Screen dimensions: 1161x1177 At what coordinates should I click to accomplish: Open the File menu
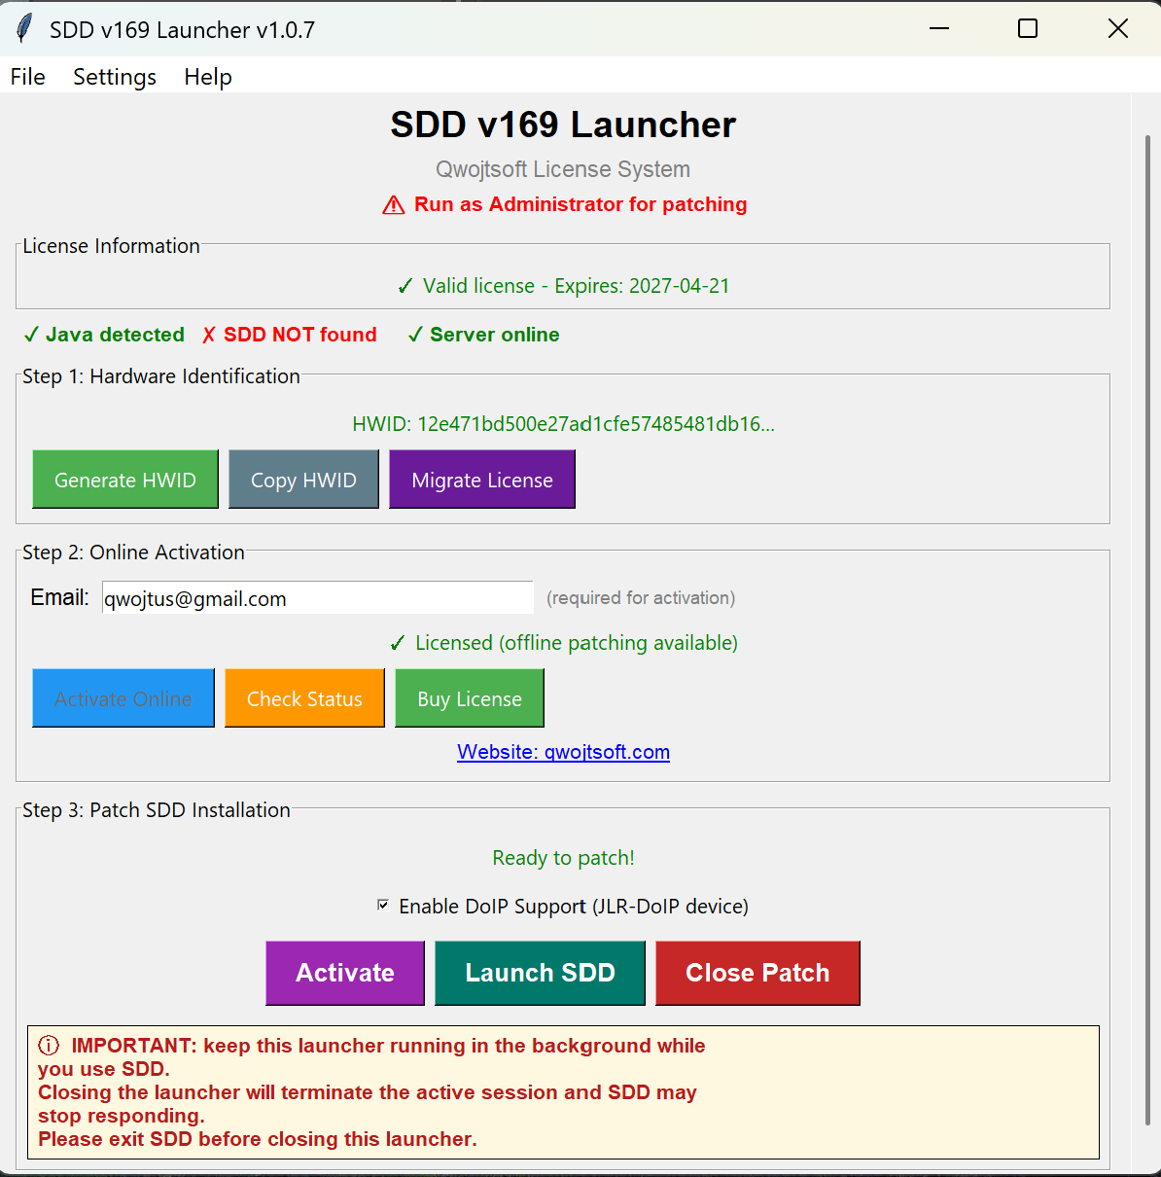[26, 77]
